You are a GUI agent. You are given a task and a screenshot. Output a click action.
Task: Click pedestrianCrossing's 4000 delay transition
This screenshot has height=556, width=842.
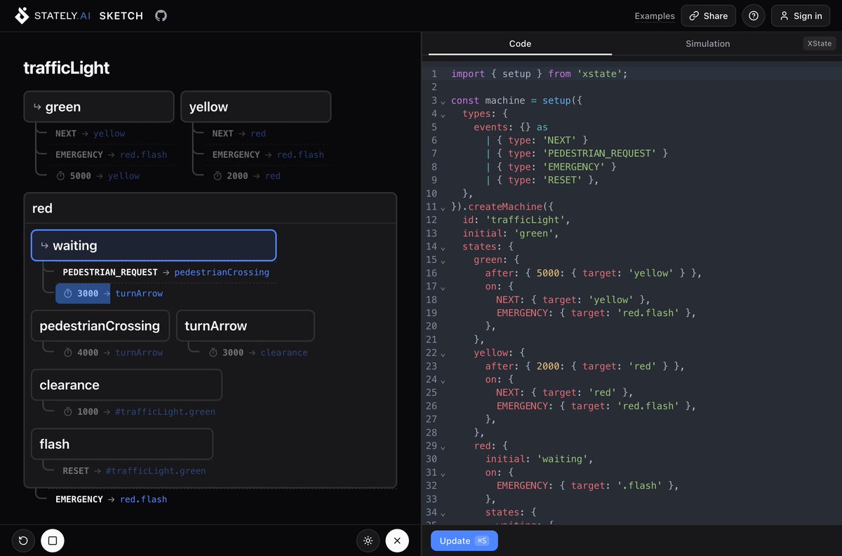[113, 353]
